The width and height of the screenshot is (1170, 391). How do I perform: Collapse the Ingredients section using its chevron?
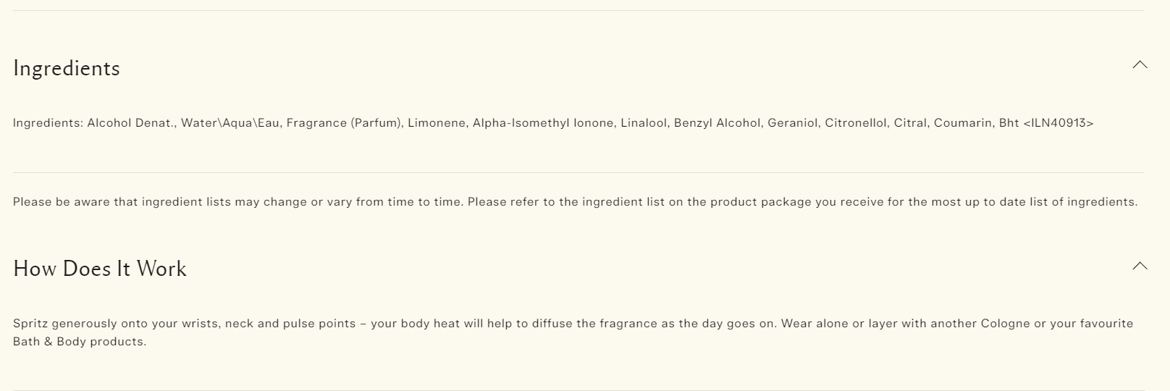[x=1140, y=65]
